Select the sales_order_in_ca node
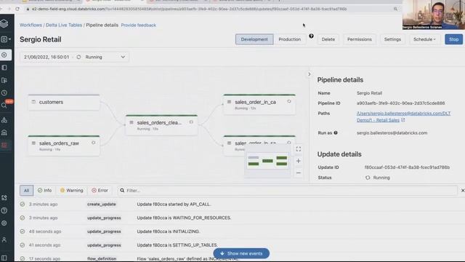Viewport: 465px width, 262px height. pyautogui.click(x=259, y=104)
